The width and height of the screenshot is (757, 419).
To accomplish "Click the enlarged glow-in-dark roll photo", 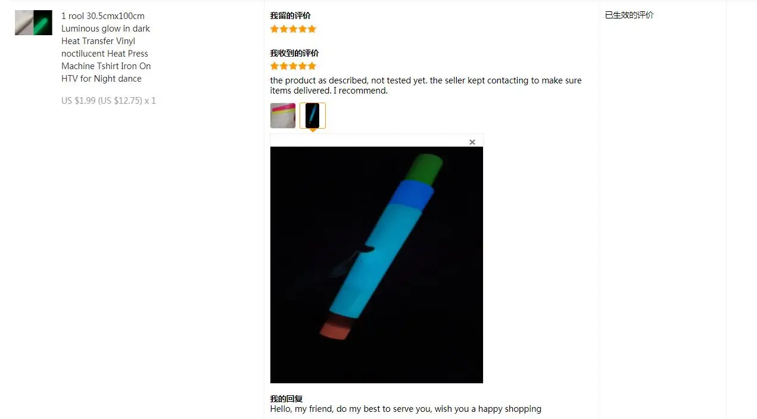I will 376,265.
